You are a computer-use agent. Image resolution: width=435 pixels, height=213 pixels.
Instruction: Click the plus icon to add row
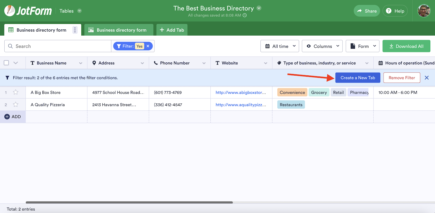click(7, 117)
